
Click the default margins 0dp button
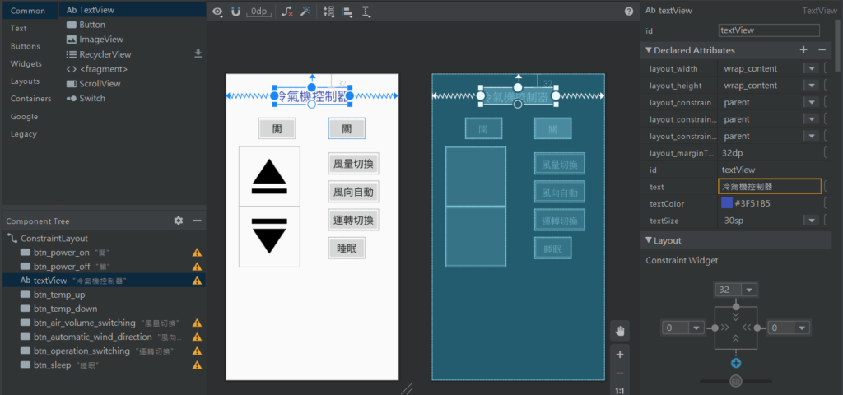[259, 12]
